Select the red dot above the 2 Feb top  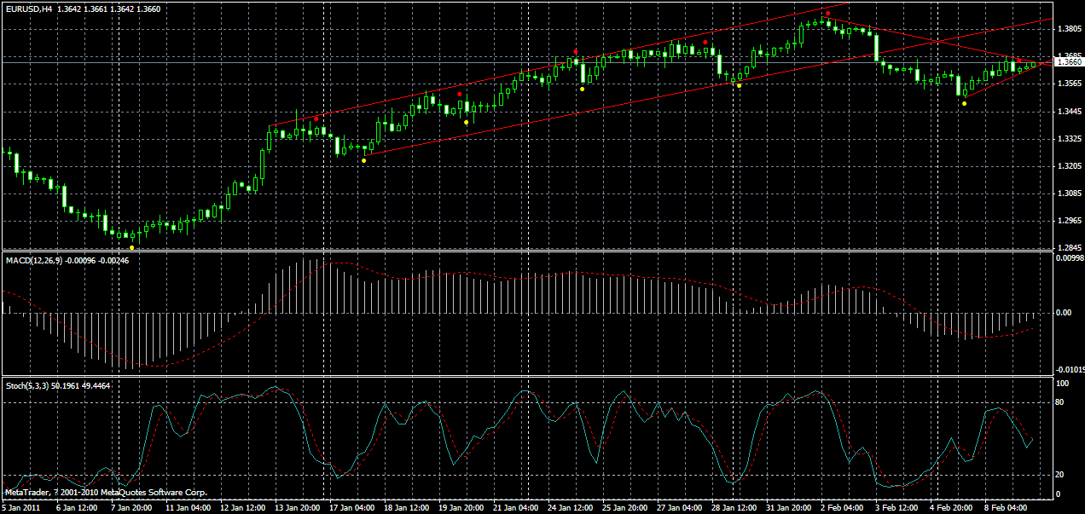point(828,13)
